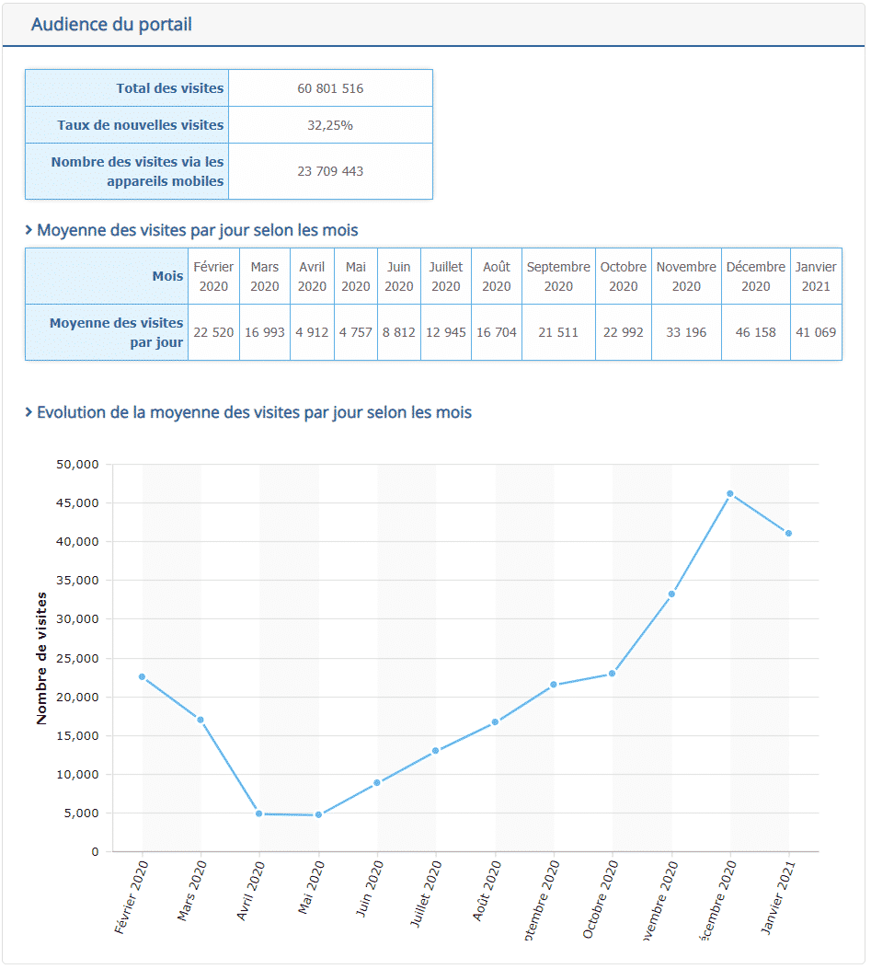Click the chevron before 'Evolution de la moyenne'
This screenshot has width=871, height=969.
coord(29,412)
